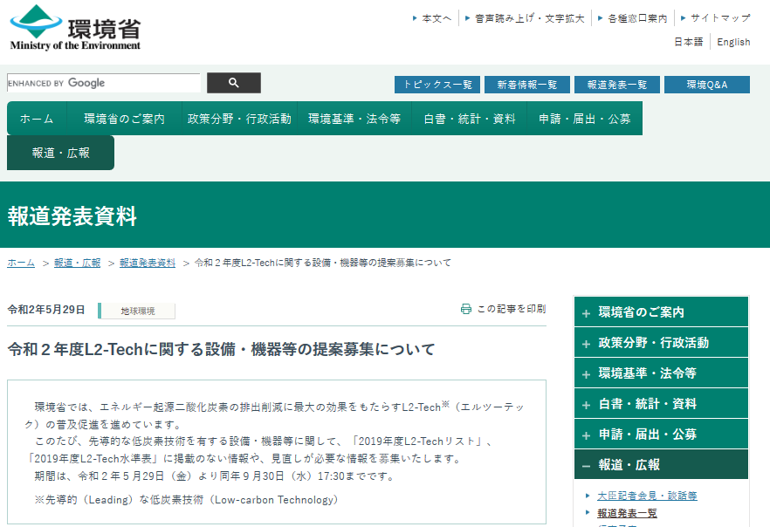
Task: Open 大臣記者会見・談話等 sidebar link
Action: 647,496
